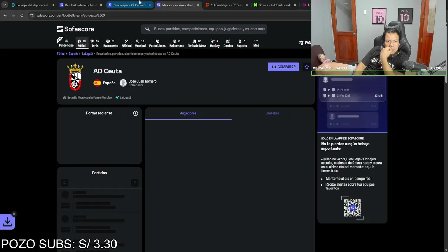
Task: Select the Voleibol sport tab
Action: tap(140, 43)
